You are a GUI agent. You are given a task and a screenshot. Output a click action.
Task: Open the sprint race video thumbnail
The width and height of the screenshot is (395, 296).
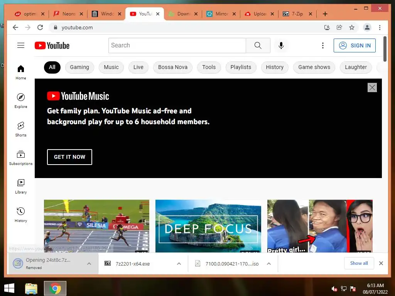(96, 226)
